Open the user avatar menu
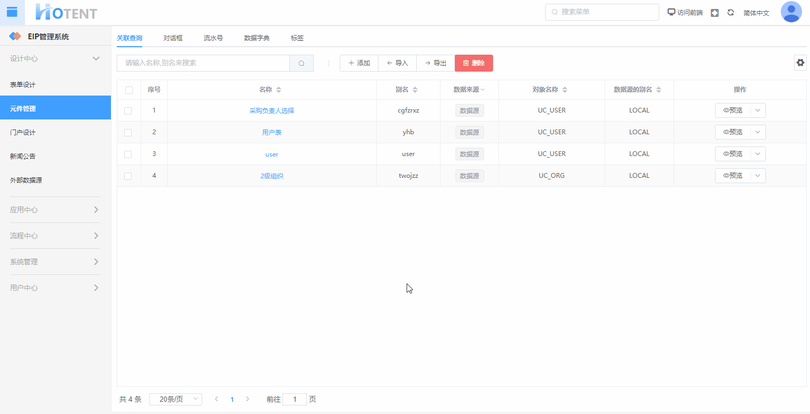The width and height of the screenshot is (810, 414). [791, 12]
